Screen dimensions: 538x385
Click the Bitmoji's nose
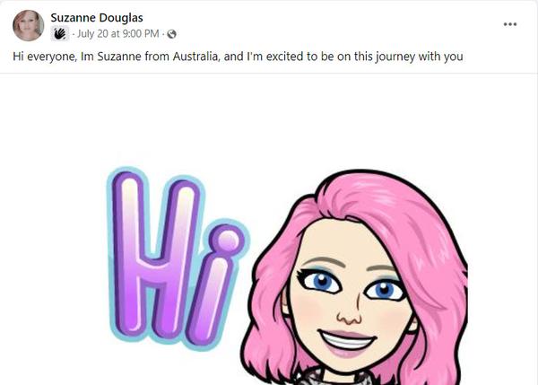(x=350, y=316)
